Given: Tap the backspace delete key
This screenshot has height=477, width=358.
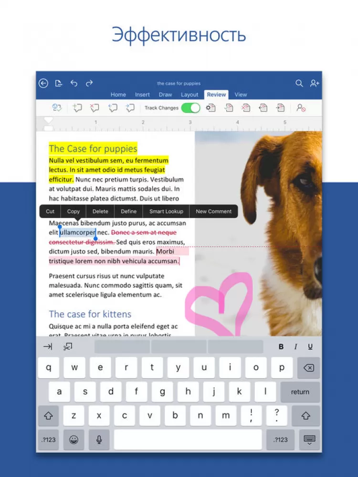Looking at the screenshot, I should [308, 368].
